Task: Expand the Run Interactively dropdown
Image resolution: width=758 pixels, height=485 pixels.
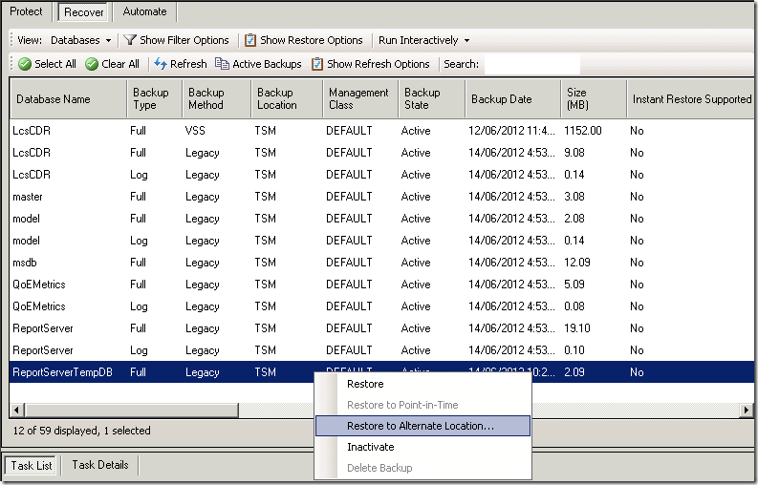Action: pyautogui.click(x=424, y=40)
